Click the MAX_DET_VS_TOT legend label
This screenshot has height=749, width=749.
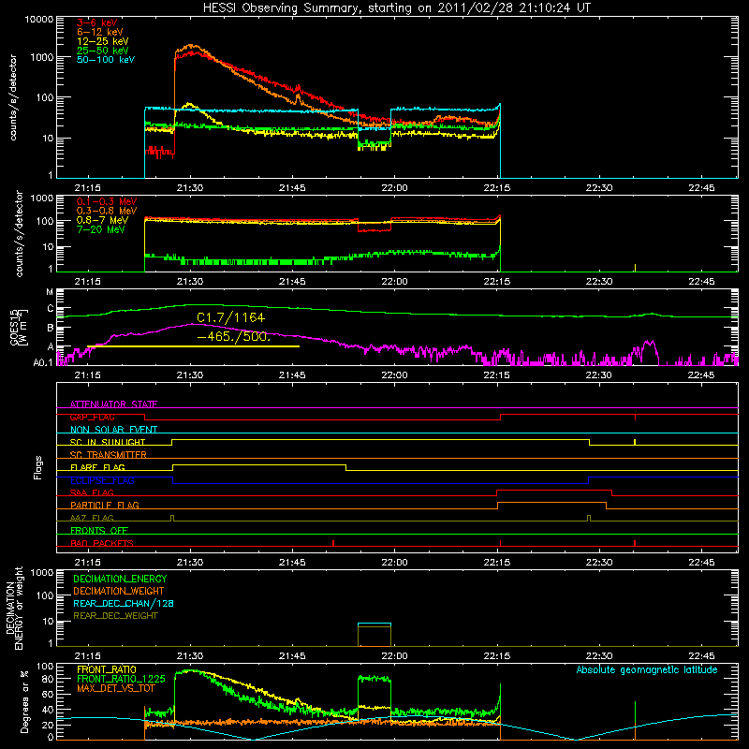point(115,688)
